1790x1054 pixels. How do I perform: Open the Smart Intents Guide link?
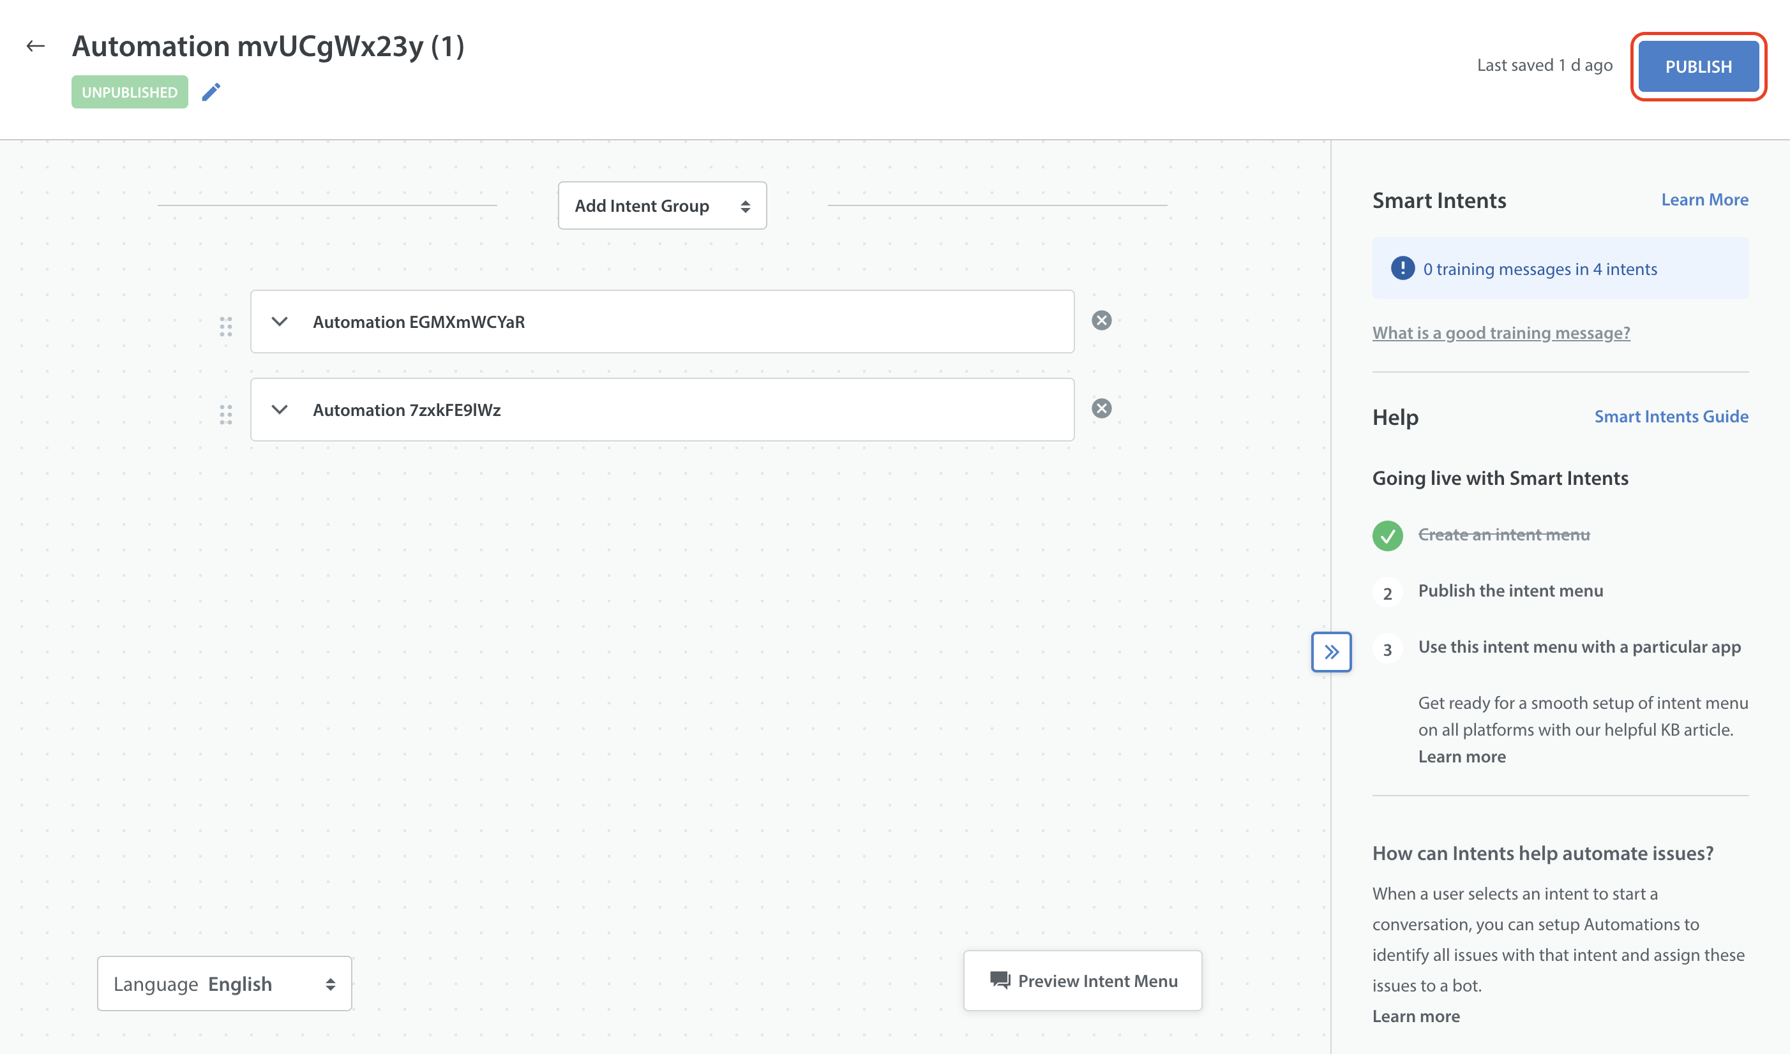pyautogui.click(x=1671, y=417)
